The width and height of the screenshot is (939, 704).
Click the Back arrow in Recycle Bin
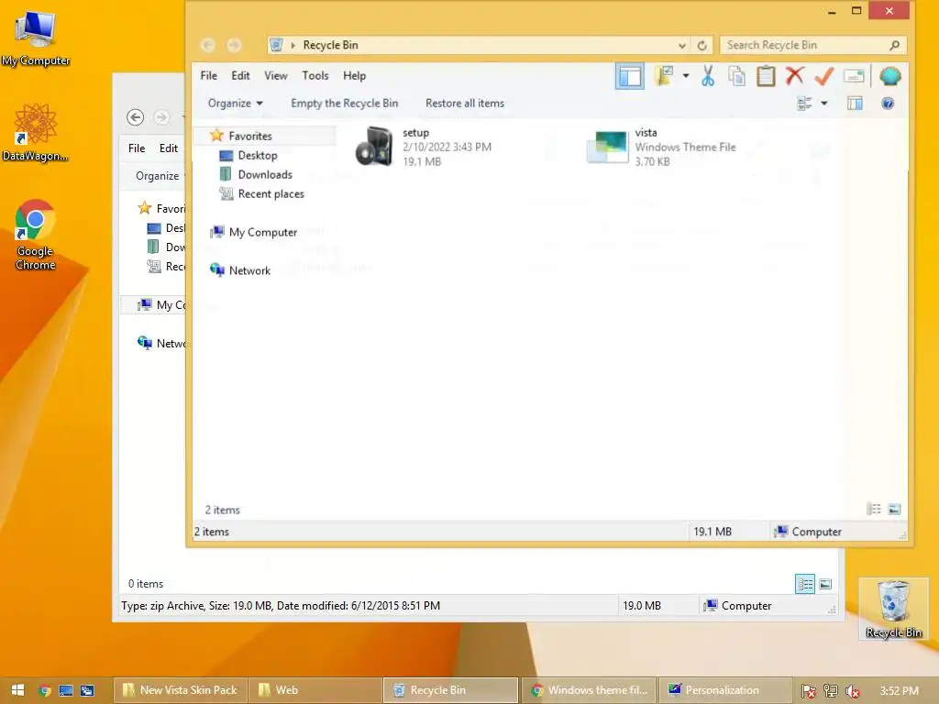(208, 45)
